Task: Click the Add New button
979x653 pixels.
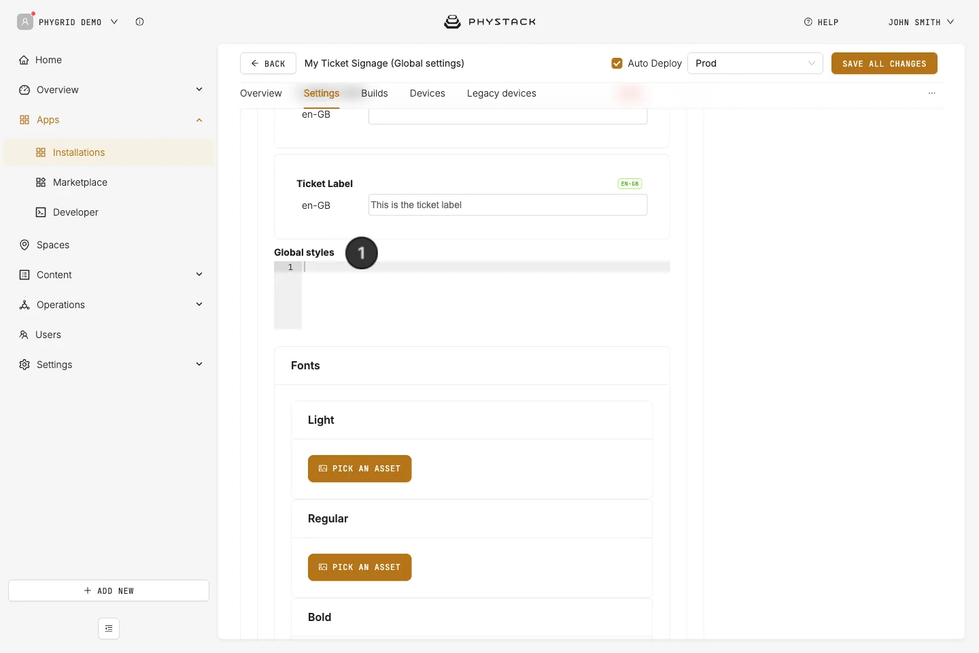Action: pyautogui.click(x=109, y=590)
